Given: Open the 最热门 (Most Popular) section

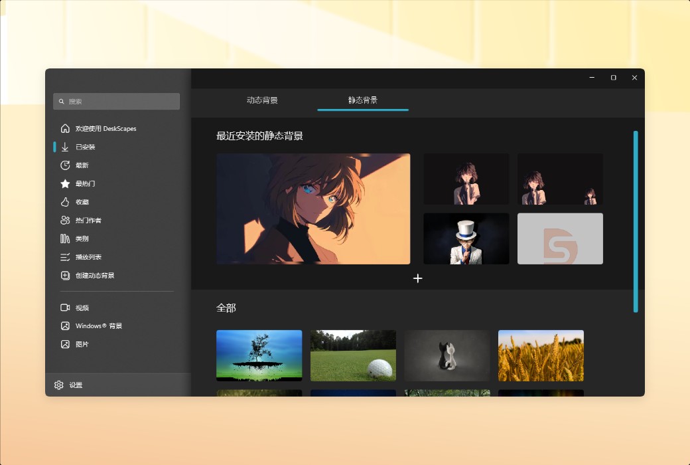Looking at the screenshot, I should coord(86,183).
